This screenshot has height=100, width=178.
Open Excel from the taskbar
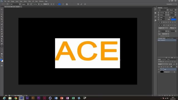(73, 98)
